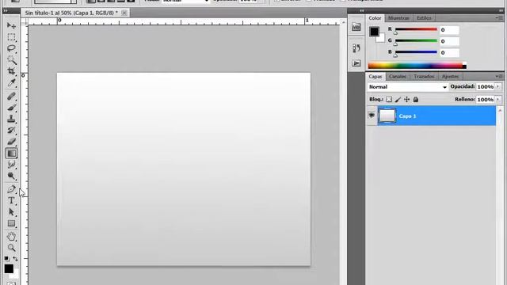Screen dimensions: 507x285
Task: Toggle lock transparent pixels in Bloq
Action: click(389, 100)
